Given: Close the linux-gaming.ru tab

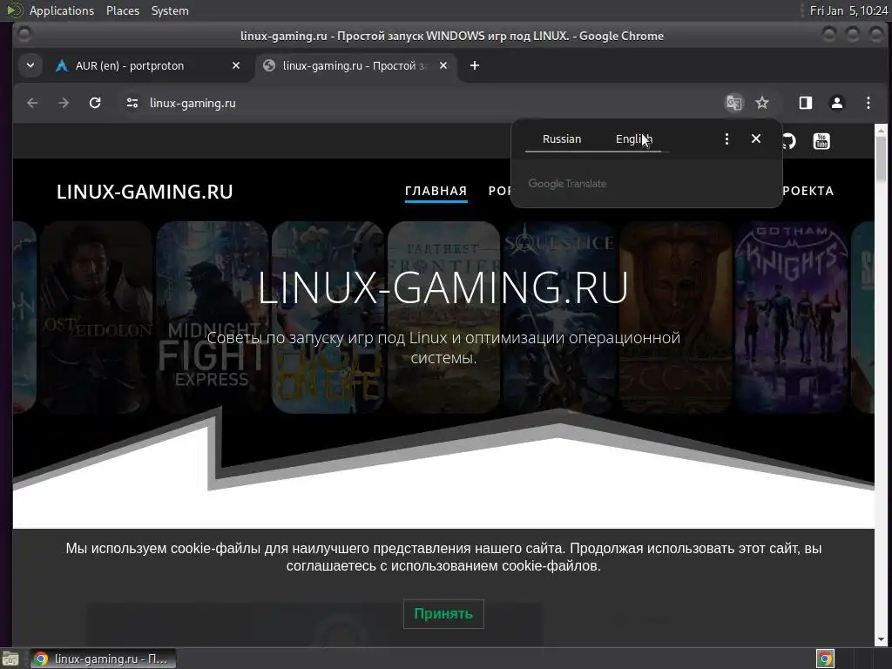Looking at the screenshot, I should click(x=443, y=65).
